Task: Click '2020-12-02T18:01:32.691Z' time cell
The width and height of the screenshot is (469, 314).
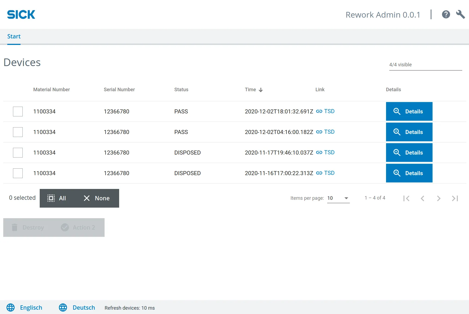Action: point(279,112)
